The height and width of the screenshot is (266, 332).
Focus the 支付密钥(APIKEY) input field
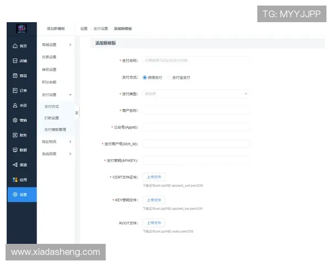(x=196, y=161)
